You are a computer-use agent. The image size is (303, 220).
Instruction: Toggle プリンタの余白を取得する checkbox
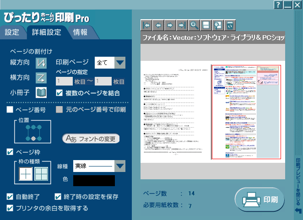(10, 208)
